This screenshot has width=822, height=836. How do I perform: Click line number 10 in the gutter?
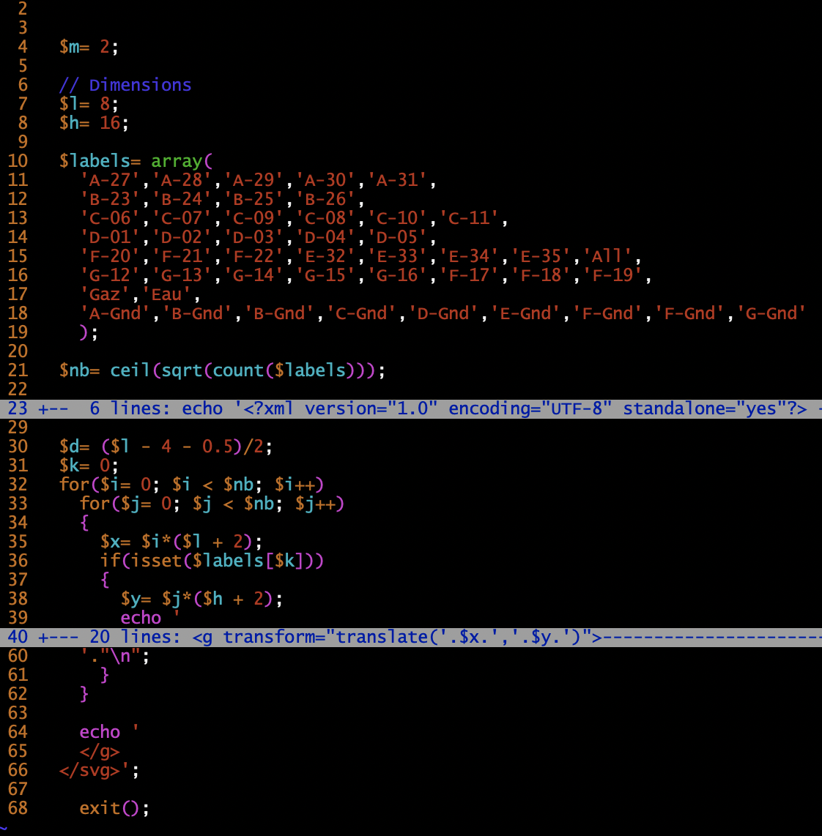point(18,161)
